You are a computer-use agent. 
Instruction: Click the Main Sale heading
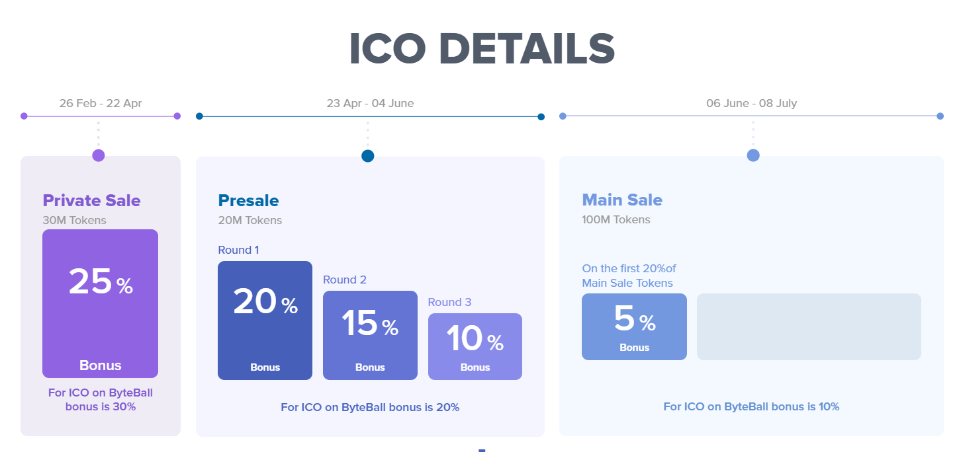pos(621,200)
